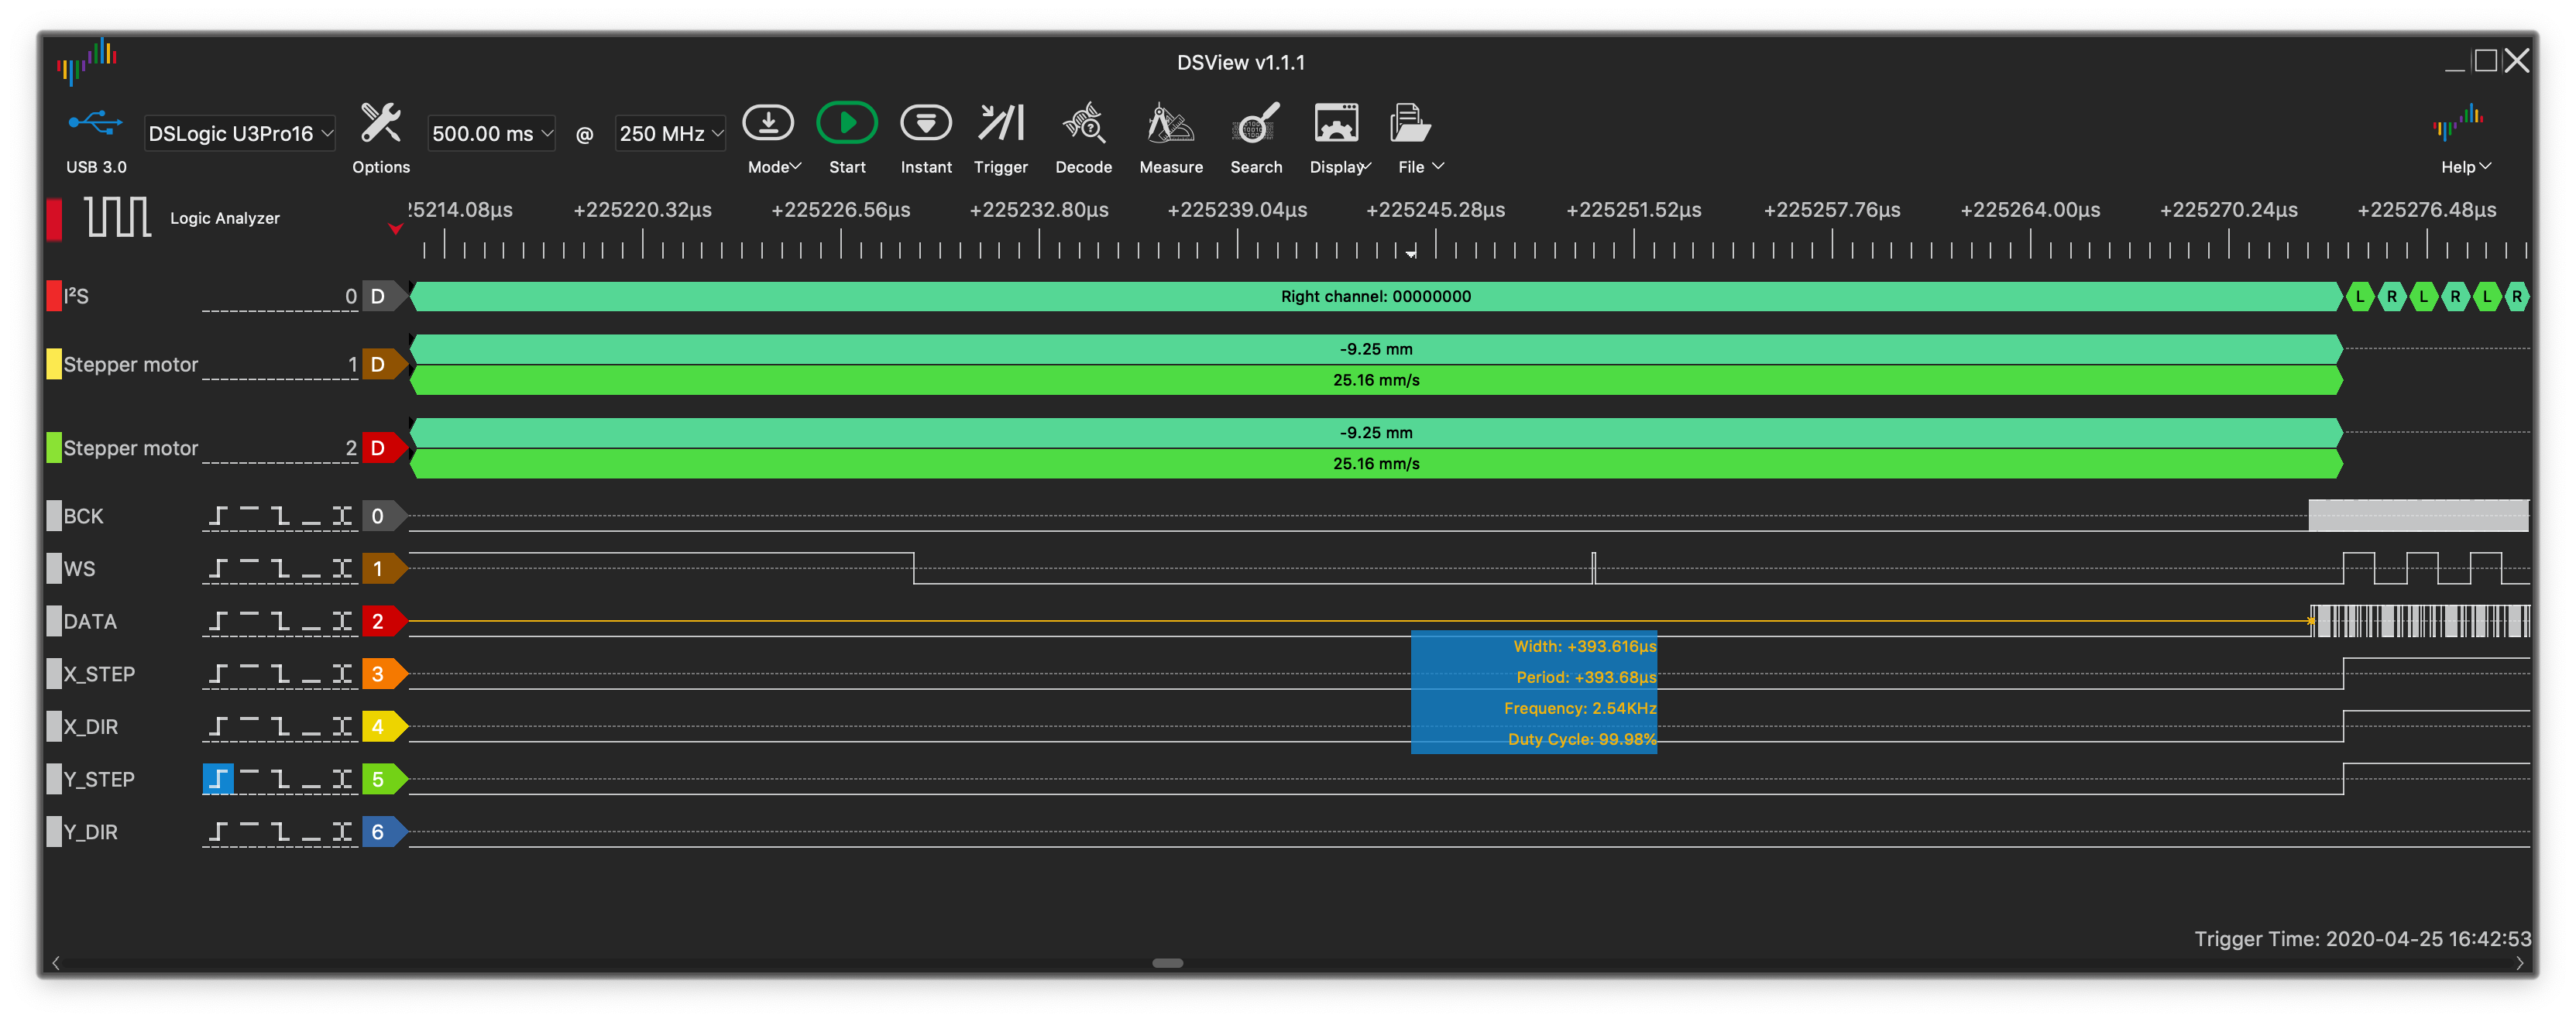Image resolution: width=2576 pixels, height=1022 pixels.
Task: Click the horizontal scrollbar handle
Action: point(1167,963)
